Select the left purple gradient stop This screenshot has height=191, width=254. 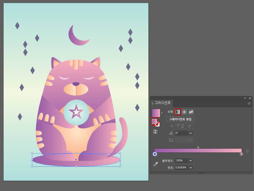(x=155, y=154)
